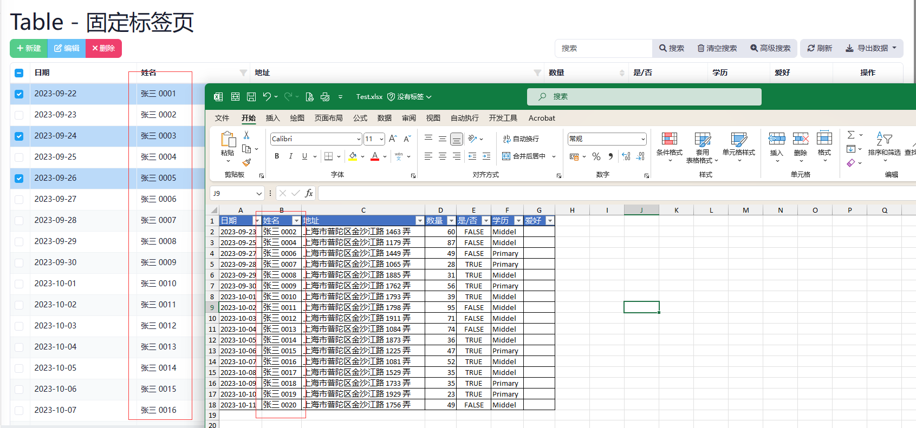Click Excel Save icon in title bar
This screenshot has width=916, height=428.
tap(251, 97)
